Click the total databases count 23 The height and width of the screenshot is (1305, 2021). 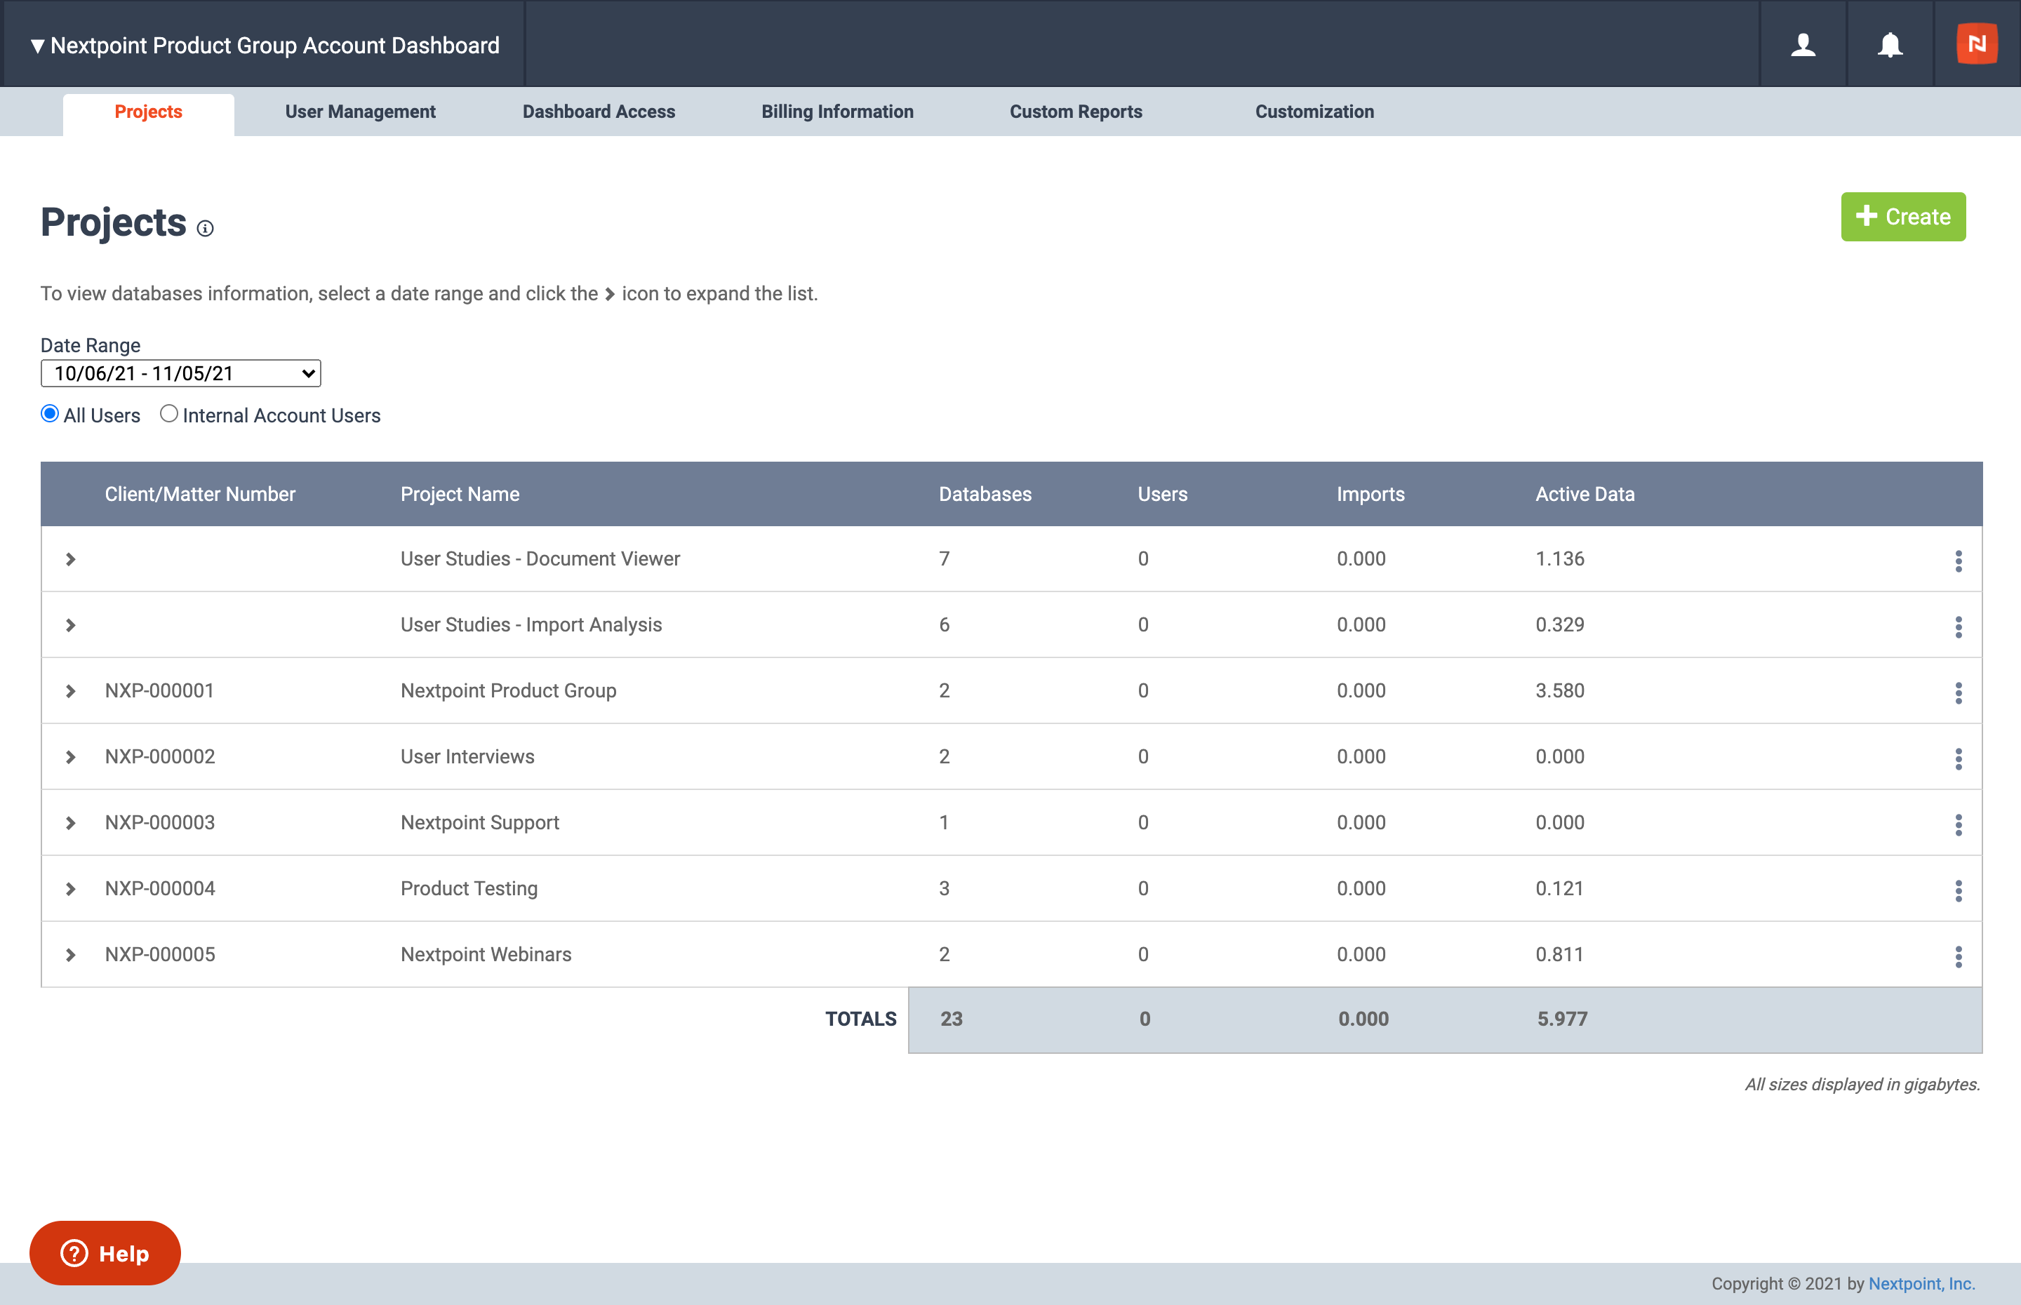point(952,1019)
